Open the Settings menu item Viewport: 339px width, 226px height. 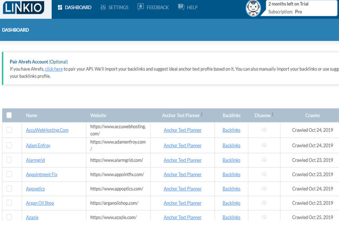(x=114, y=7)
